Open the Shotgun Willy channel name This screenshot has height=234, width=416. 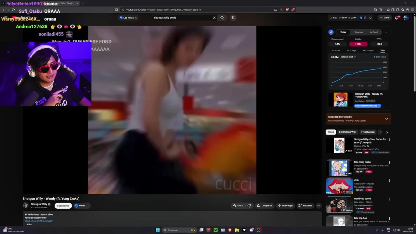[x=39, y=204]
